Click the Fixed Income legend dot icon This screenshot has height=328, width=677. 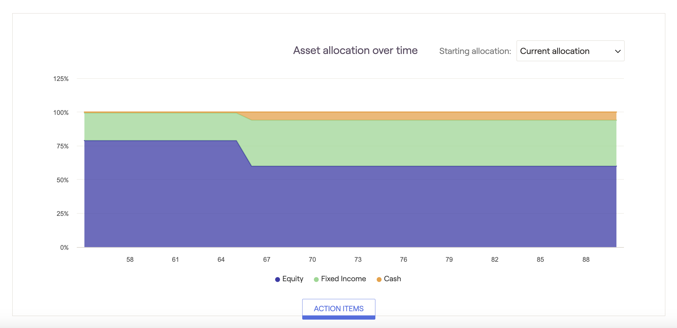pyautogui.click(x=316, y=279)
